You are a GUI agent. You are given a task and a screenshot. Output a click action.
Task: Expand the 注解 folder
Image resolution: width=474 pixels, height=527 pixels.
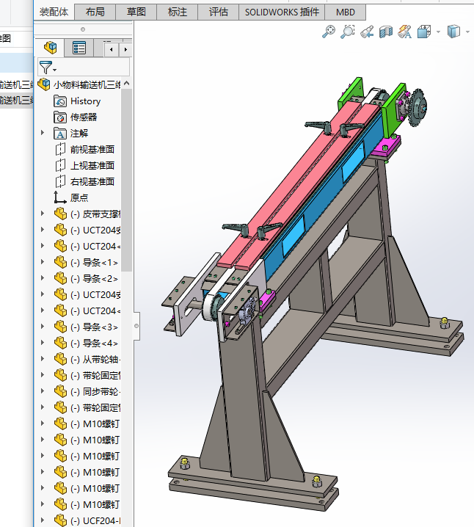coord(43,133)
